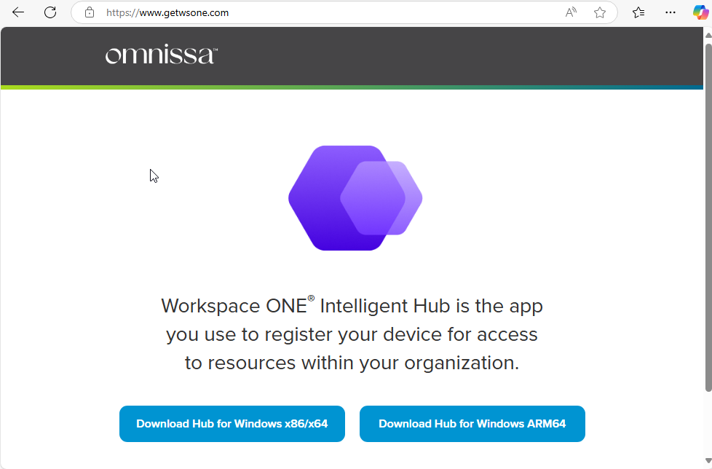Image resolution: width=712 pixels, height=469 pixels.
Task: Click the vertical scrollbar thumb
Action: click(x=708, y=218)
